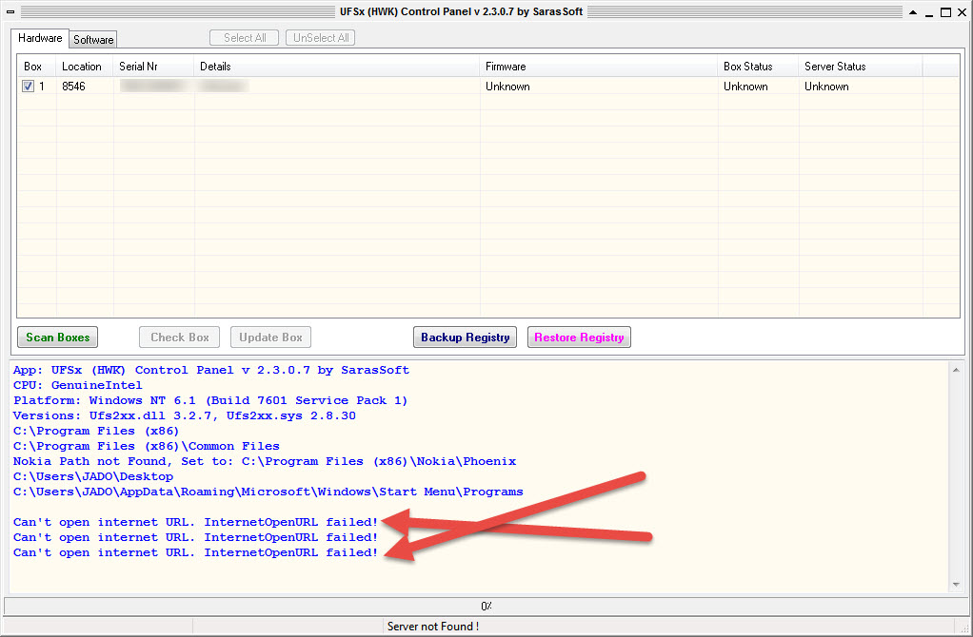Click the Check Box button
Image resolution: width=973 pixels, height=637 pixels.
(x=180, y=338)
